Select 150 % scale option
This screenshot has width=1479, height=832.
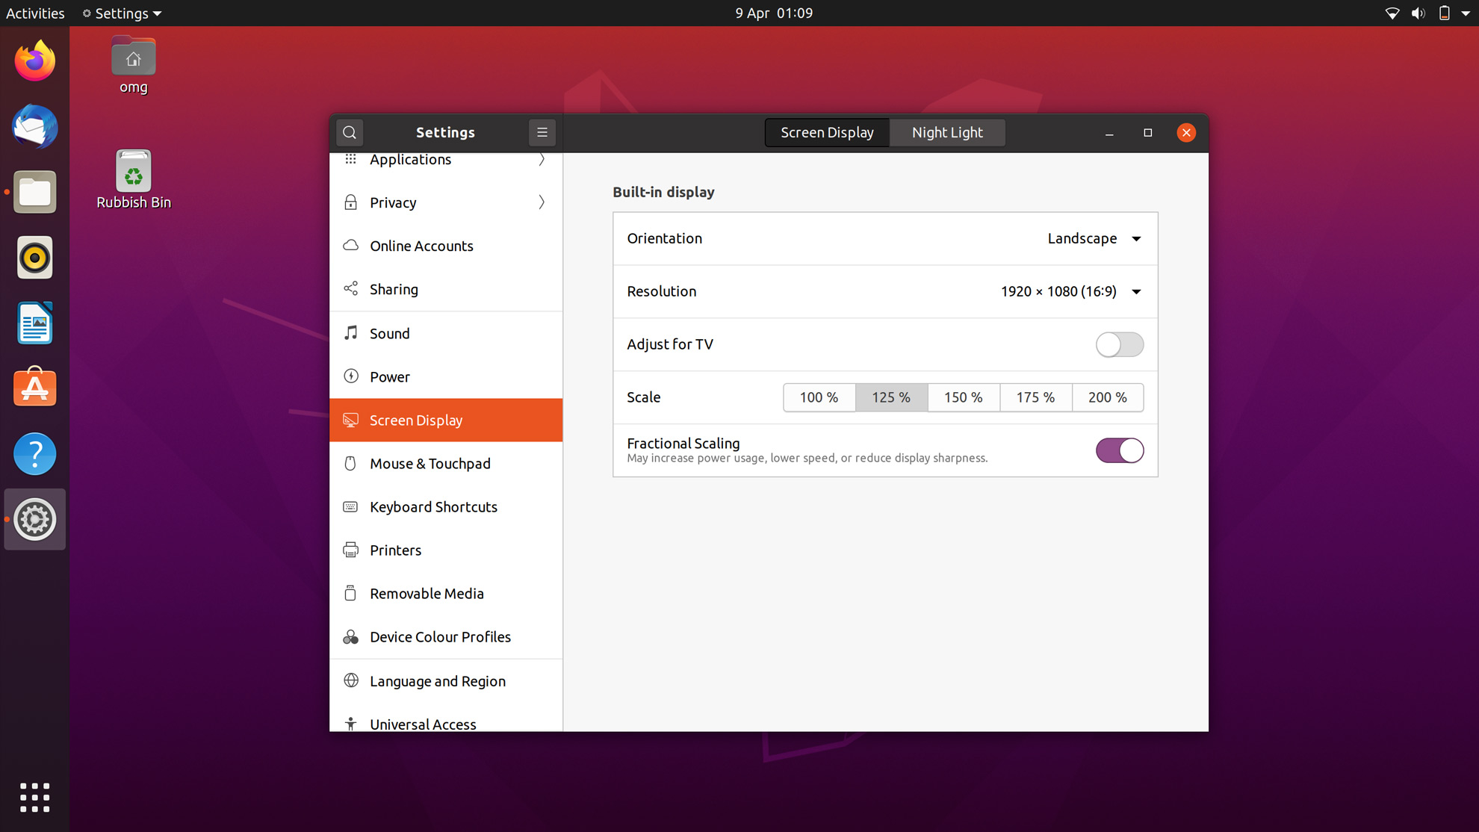pyautogui.click(x=964, y=397)
